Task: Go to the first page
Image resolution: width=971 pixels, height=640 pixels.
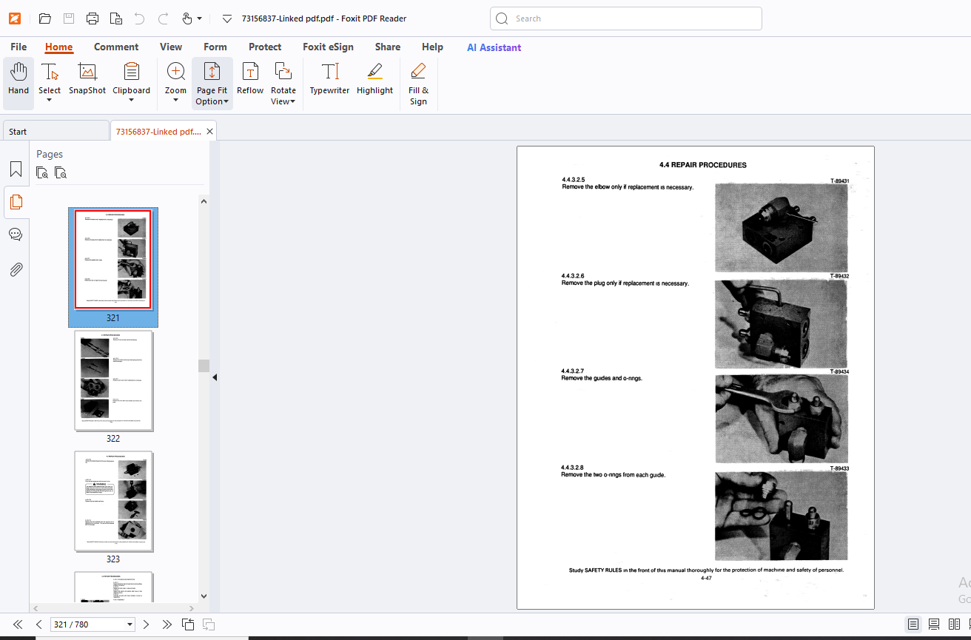Action: (18, 624)
